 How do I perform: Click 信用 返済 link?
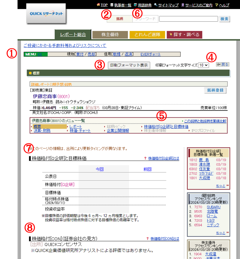pos(128,54)
